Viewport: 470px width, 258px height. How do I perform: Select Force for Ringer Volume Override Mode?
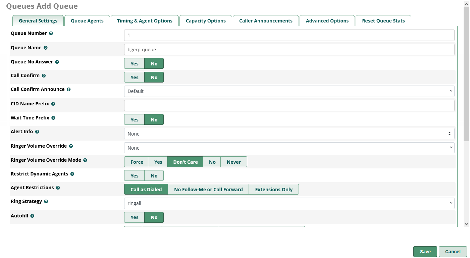[137, 162]
